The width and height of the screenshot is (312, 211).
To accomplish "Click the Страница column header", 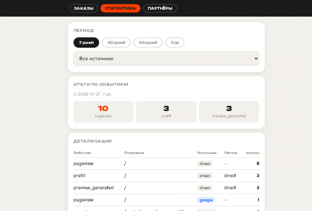I will pos(134,153).
